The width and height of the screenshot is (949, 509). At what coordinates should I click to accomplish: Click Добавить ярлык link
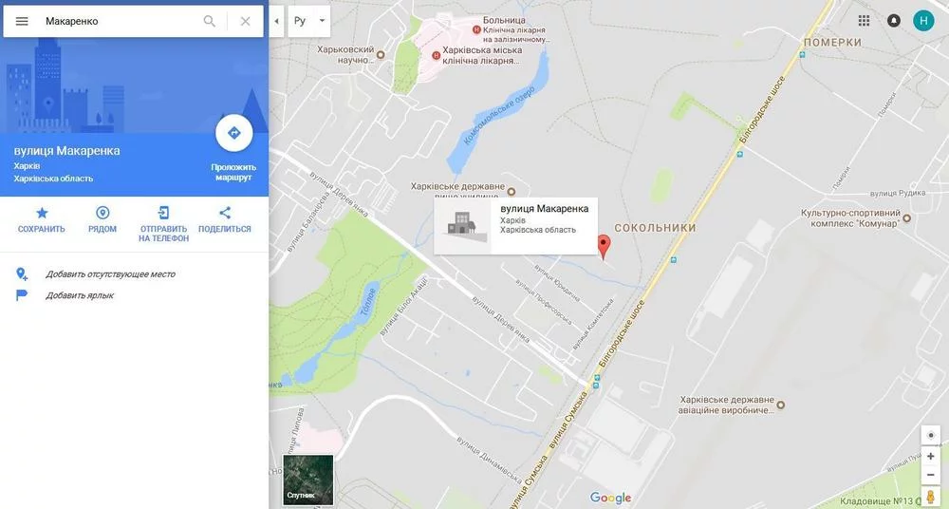click(80, 295)
